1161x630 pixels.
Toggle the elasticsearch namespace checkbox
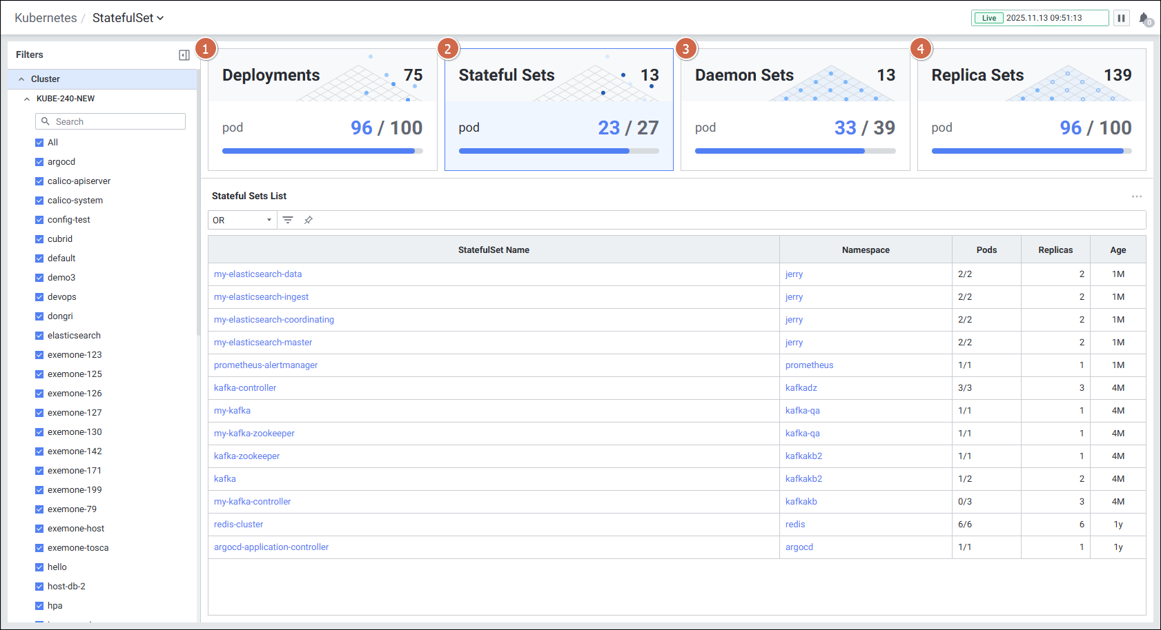pyautogui.click(x=39, y=336)
